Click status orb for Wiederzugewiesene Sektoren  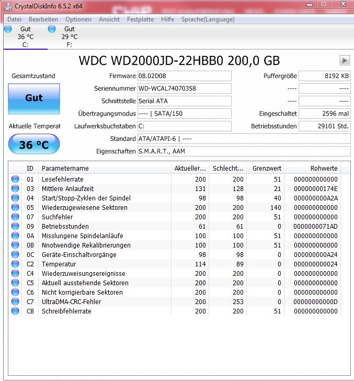click(15, 207)
